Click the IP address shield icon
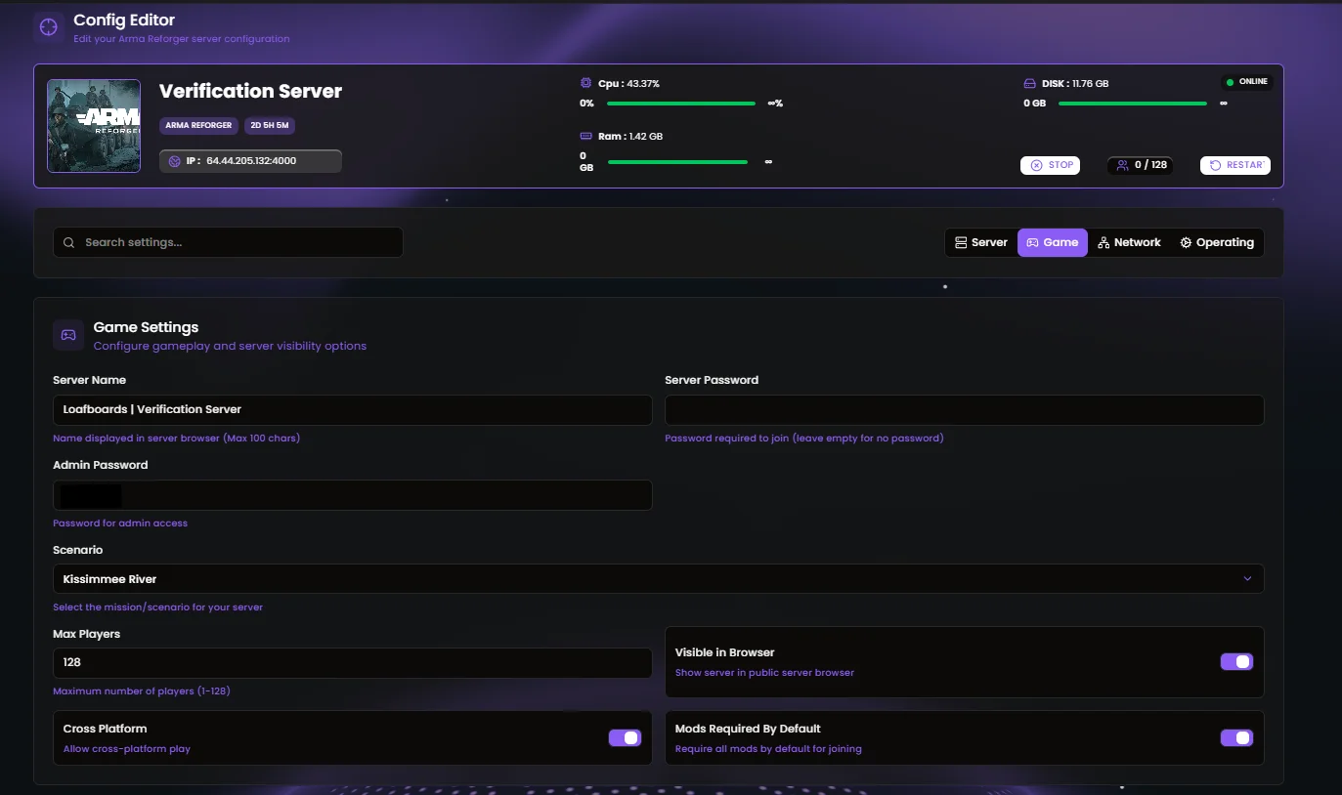Screen dimensions: 1342x795 pos(173,161)
